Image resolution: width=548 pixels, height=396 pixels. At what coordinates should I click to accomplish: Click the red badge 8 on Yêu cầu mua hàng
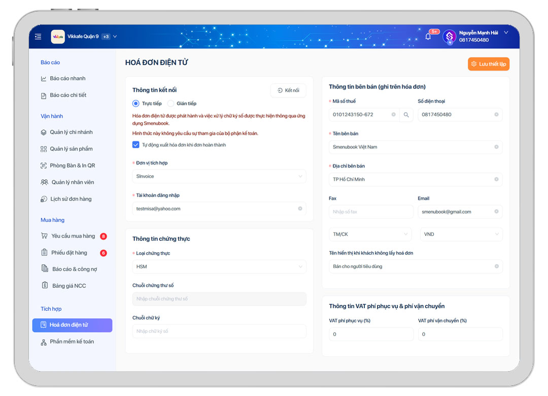coord(104,236)
